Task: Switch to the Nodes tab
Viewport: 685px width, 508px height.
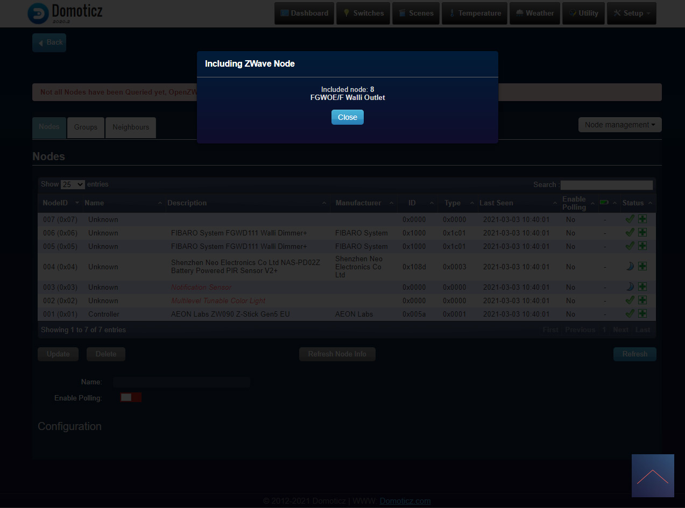Action: tap(49, 127)
